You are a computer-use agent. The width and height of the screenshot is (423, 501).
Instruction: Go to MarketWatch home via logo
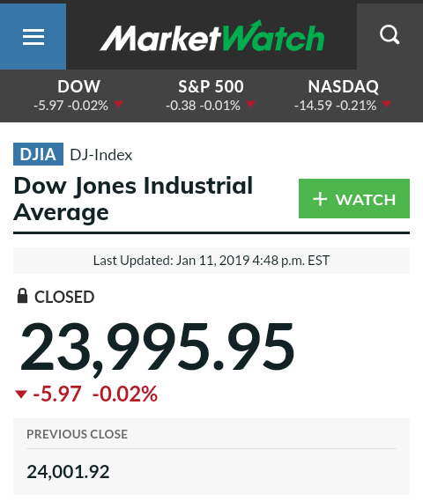pyautogui.click(x=211, y=36)
